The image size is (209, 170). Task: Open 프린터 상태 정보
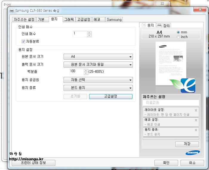(x=33, y=163)
